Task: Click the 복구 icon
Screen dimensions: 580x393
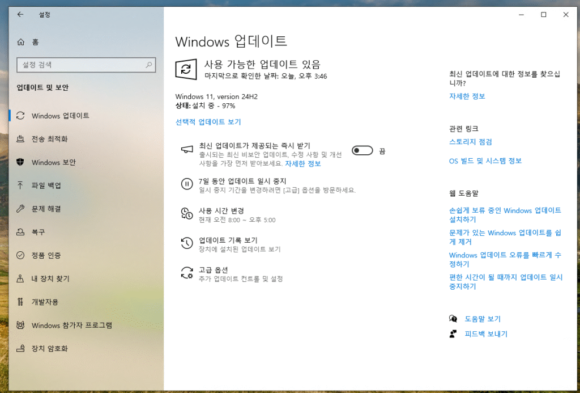Action: pos(21,232)
